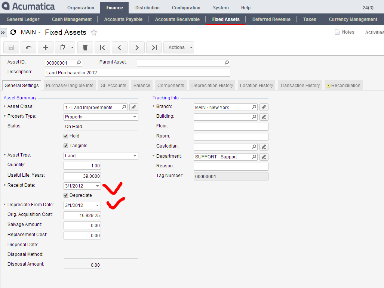Click the Floor input field
The height and width of the screenshot is (288, 384).
click(231, 127)
